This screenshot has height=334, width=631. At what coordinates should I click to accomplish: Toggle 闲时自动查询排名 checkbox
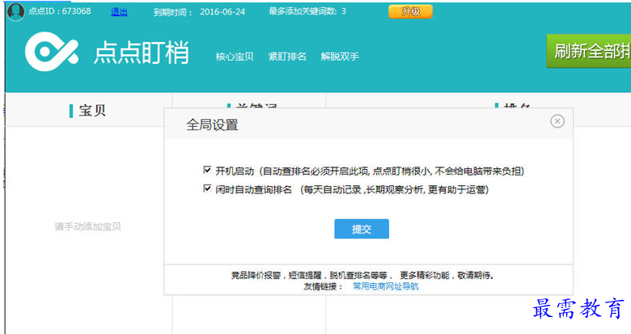coord(207,188)
